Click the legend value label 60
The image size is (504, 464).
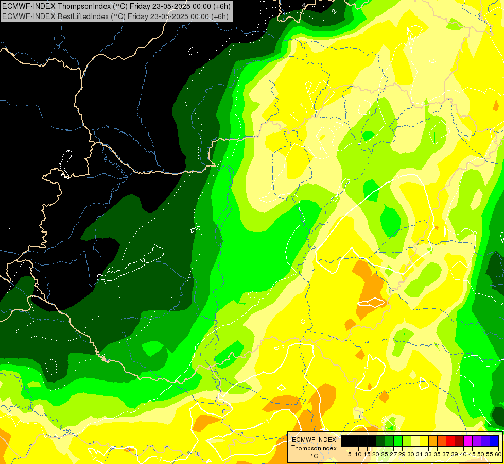(x=498, y=454)
